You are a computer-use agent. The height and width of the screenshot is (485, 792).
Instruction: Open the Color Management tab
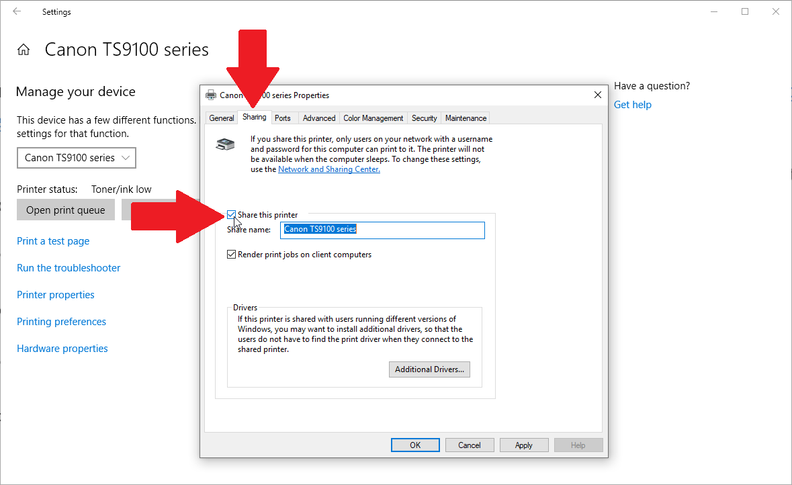[x=373, y=118]
